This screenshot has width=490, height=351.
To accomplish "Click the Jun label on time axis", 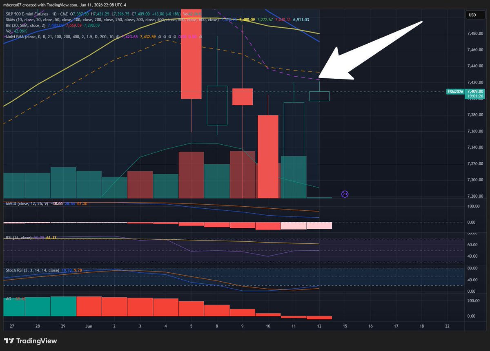I will pyautogui.click(x=89, y=326).
